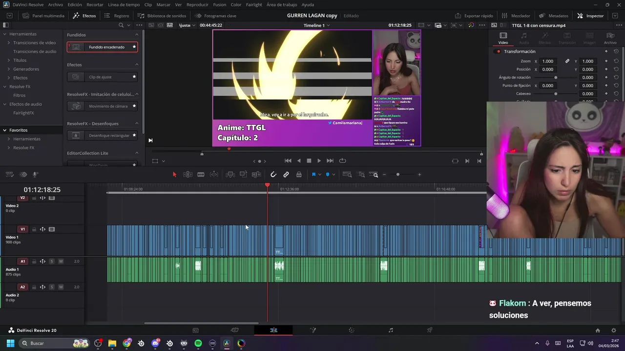
Task: Click the timeline zoom slider handle
Action: 398,175
